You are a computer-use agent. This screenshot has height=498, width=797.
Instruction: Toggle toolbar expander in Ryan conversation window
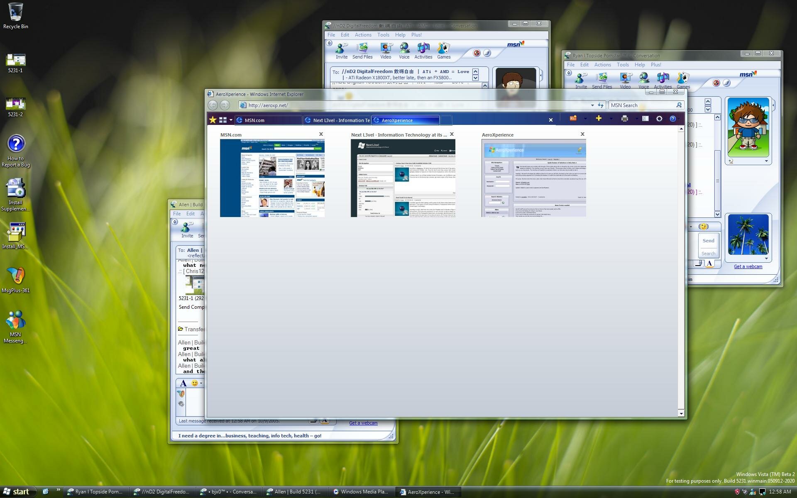pyautogui.click(x=568, y=73)
